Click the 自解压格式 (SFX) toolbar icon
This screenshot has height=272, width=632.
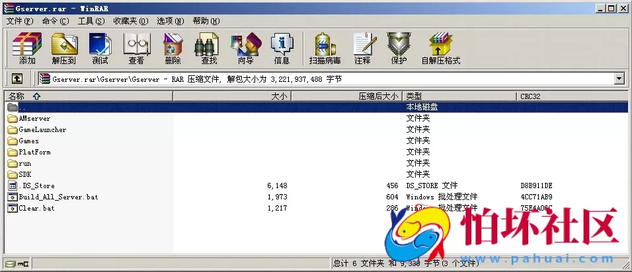point(441,49)
